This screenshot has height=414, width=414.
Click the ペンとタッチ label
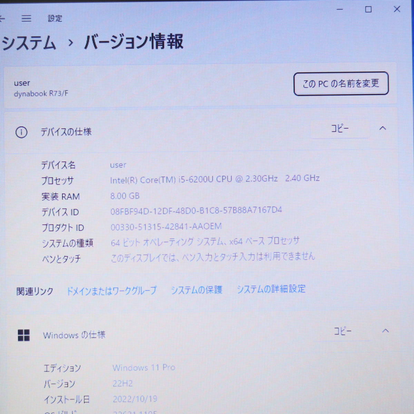[x=61, y=259]
